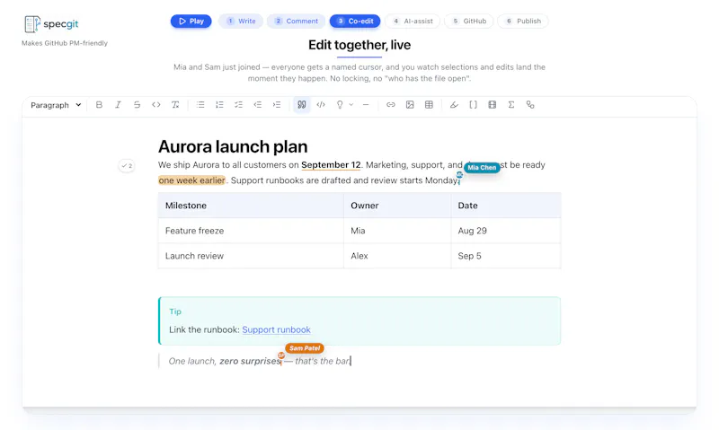Open the Paragraph style dropdown

click(56, 105)
